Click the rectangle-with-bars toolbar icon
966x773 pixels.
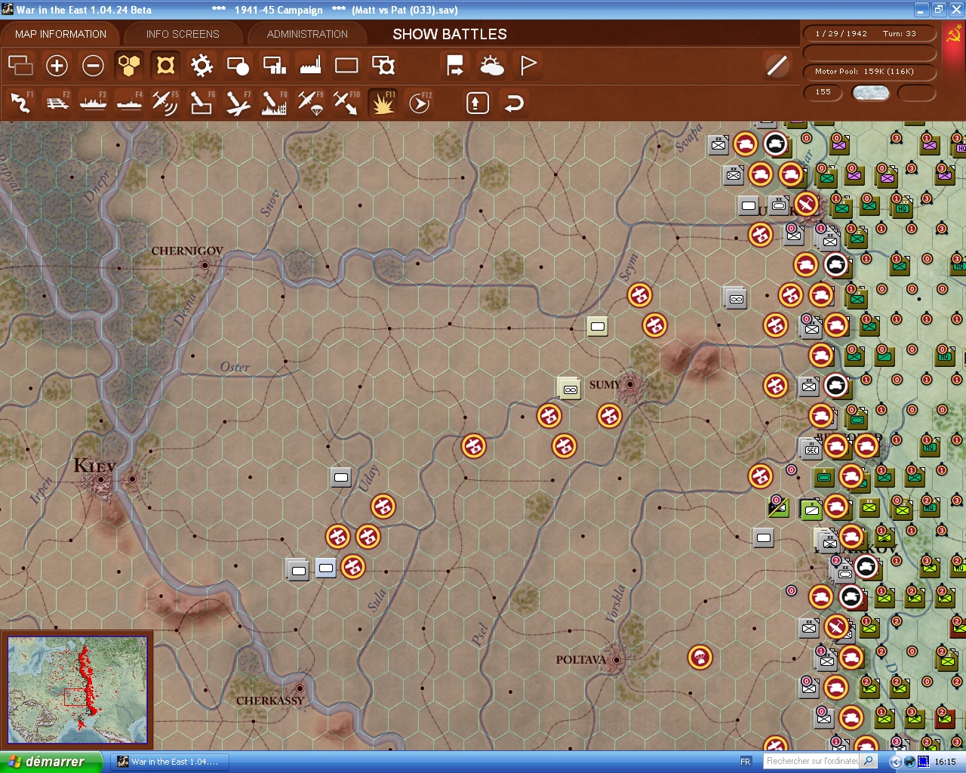tap(274, 66)
